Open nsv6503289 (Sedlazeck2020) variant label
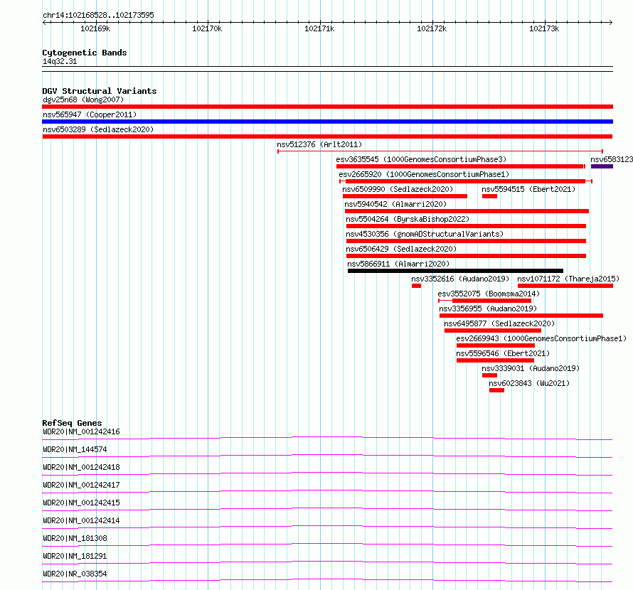633x590 pixels. pyautogui.click(x=98, y=129)
